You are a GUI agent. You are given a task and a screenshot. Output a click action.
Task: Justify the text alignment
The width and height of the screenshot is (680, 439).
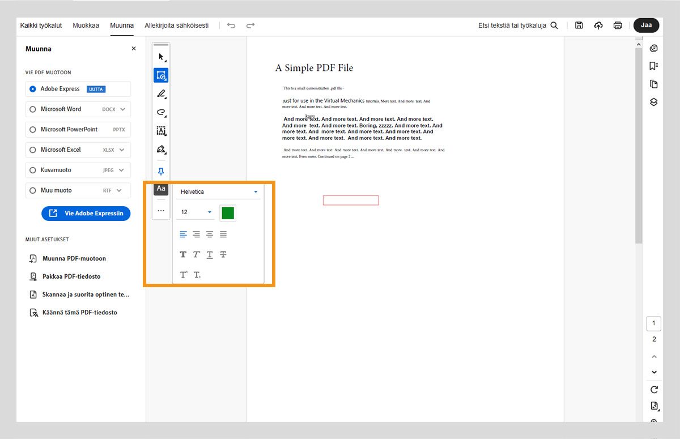tap(223, 234)
